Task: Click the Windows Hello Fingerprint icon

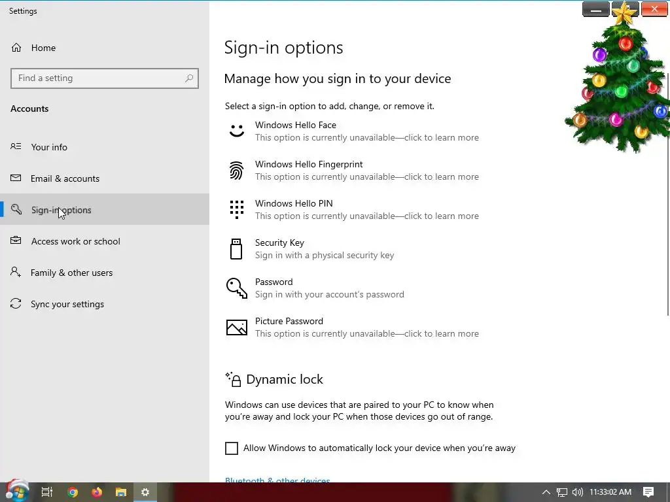Action: pyautogui.click(x=237, y=171)
